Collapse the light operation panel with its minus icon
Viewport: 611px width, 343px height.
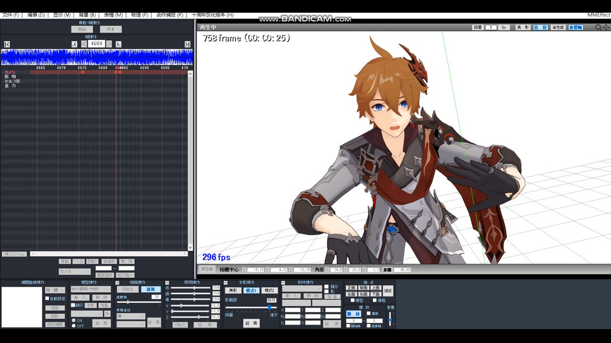pyautogui.click(x=167, y=283)
